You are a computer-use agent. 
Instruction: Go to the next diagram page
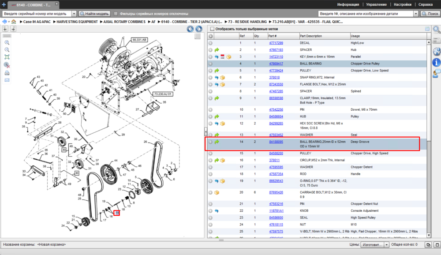pos(199,29)
